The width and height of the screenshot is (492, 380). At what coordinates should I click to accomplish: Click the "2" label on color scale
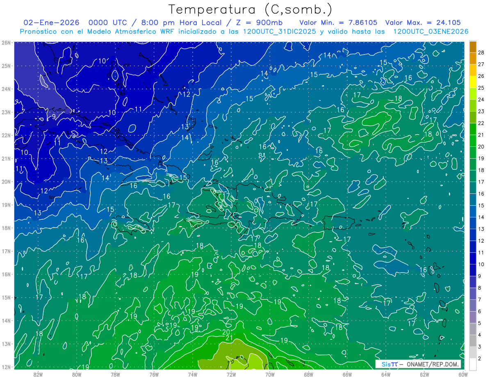pyautogui.click(x=480, y=358)
